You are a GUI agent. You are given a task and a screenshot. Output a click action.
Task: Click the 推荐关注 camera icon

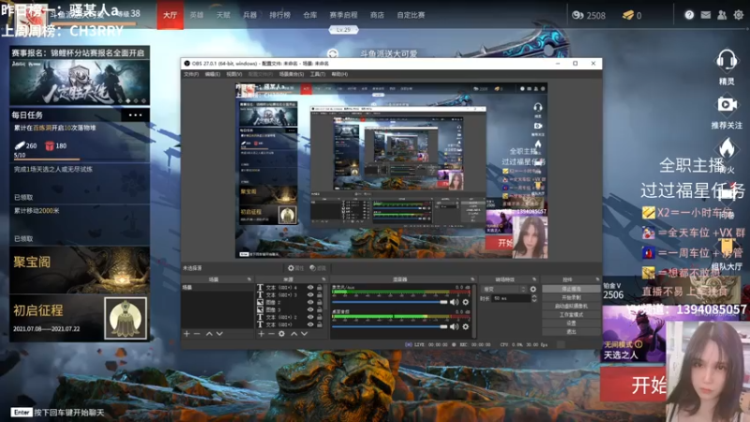point(727,104)
